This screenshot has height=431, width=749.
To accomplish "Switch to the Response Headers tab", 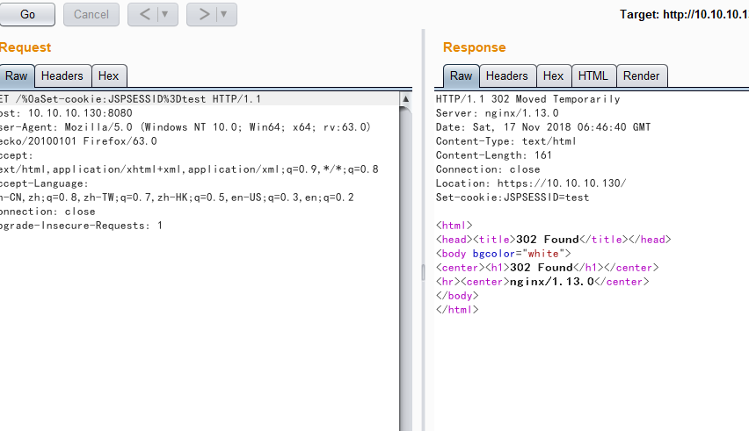I will (x=507, y=76).
